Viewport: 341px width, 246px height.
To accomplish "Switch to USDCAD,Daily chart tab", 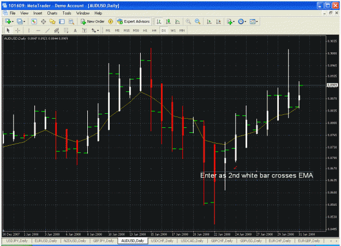I will pos(192,241).
